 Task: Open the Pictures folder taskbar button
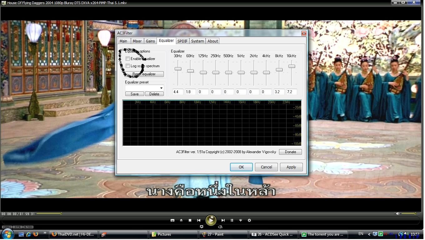[x=173, y=234]
